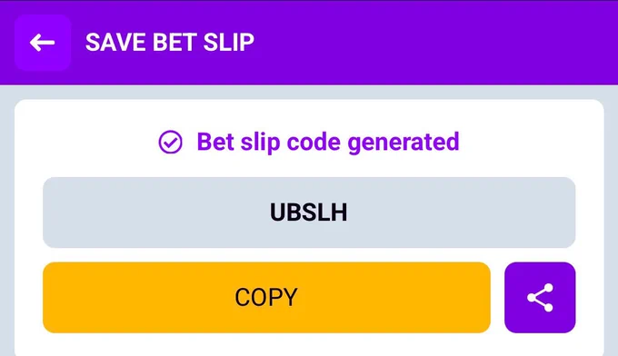Tap the purple share button
Viewport: 618px width, 356px height.
click(540, 297)
